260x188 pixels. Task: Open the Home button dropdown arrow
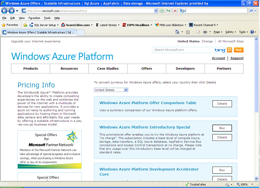click(182, 32)
